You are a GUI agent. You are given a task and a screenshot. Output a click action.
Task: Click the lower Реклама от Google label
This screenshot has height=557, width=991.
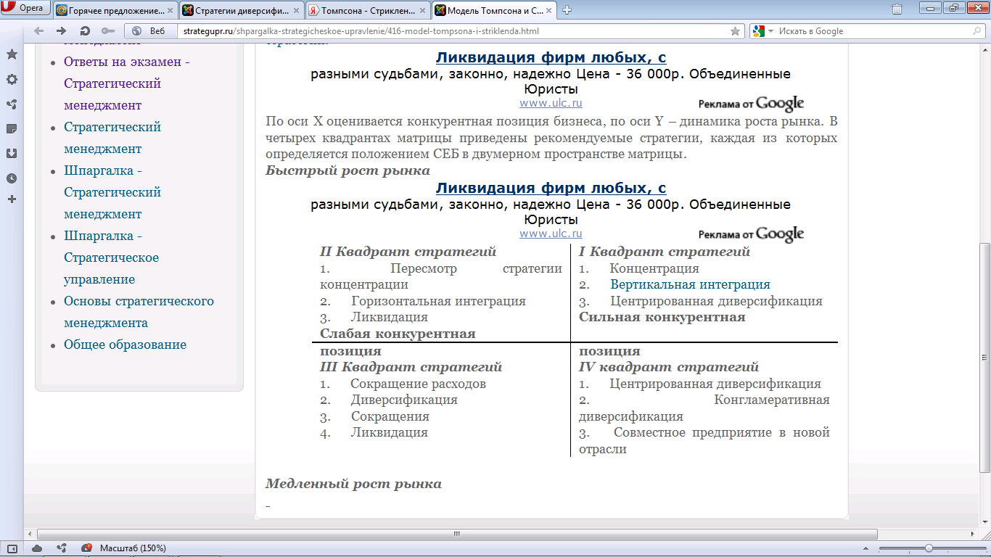coord(752,234)
